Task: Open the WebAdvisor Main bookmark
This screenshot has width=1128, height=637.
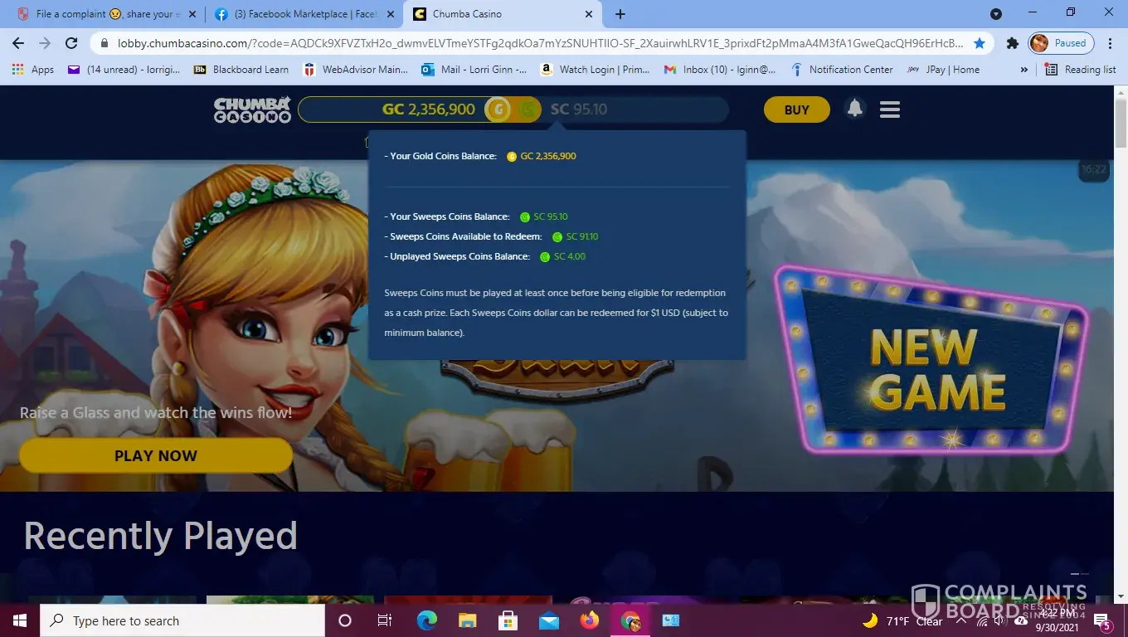Action: pos(356,70)
